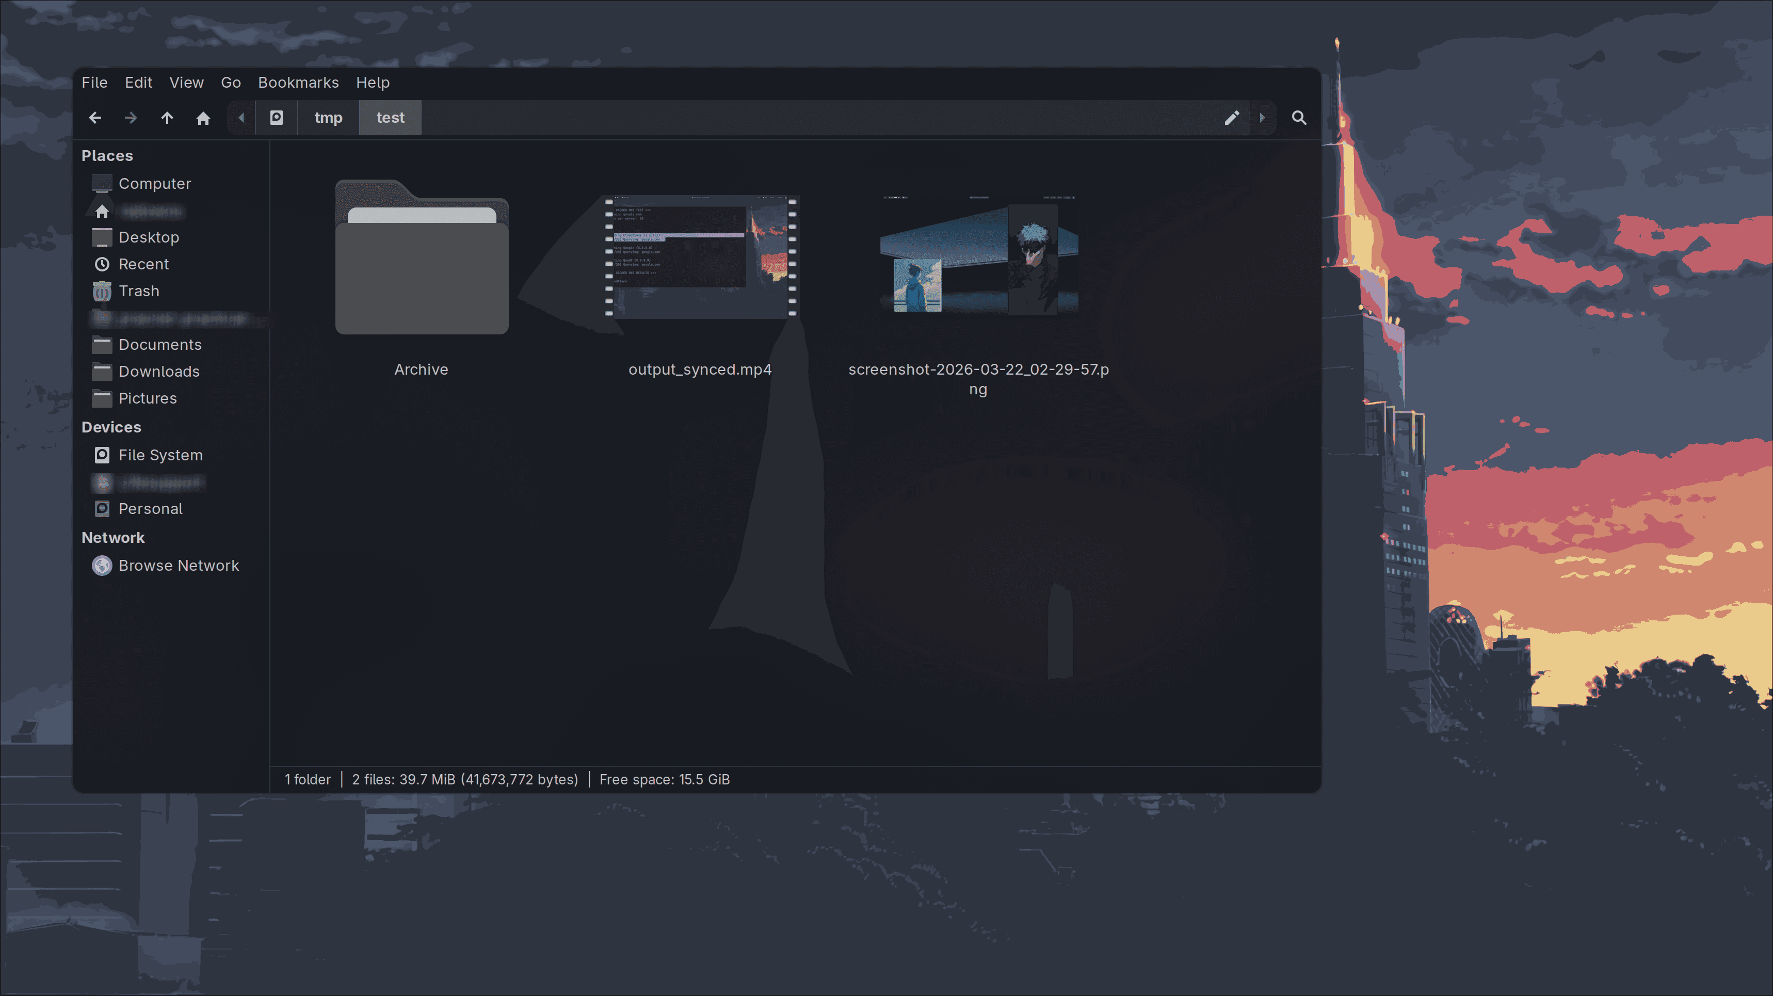Open Trash from the Places sidebar
Image resolution: width=1773 pixels, height=996 pixels.
pyautogui.click(x=139, y=291)
